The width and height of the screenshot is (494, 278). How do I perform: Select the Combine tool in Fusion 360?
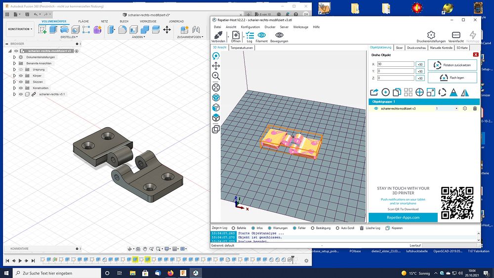(x=145, y=30)
